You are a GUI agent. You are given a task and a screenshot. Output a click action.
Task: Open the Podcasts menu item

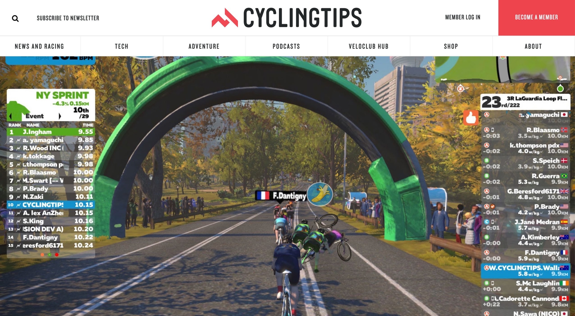(286, 46)
